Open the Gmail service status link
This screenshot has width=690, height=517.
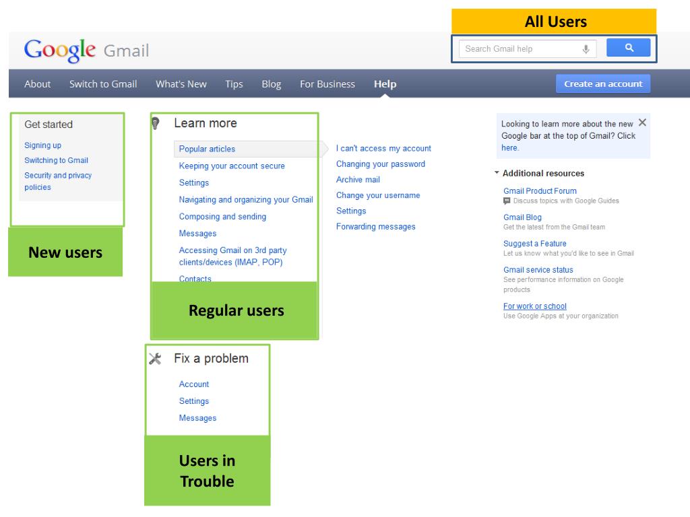pos(538,270)
